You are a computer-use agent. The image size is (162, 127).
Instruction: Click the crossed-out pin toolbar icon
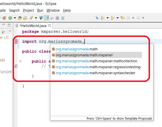pyautogui.click(x=97, y=18)
